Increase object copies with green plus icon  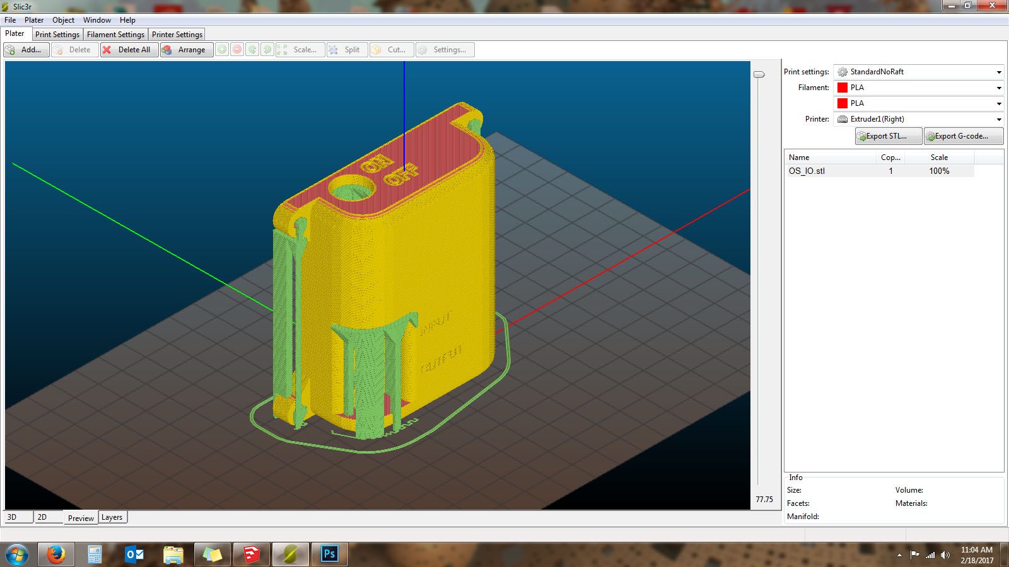pyautogui.click(x=223, y=49)
